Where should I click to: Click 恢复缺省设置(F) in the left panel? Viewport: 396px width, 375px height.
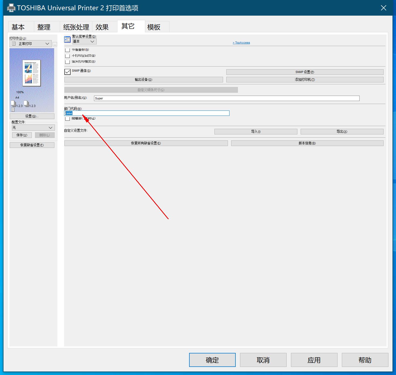[x=32, y=145]
